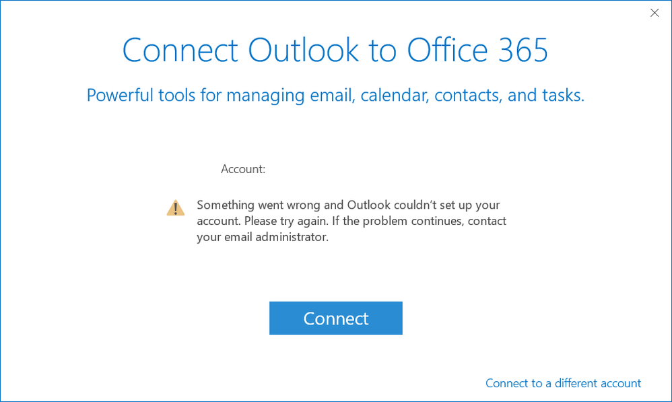This screenshot has width=672, height=402.
Task: Click the "Connect Outlook to Office 365" heading
Action: 335,51
